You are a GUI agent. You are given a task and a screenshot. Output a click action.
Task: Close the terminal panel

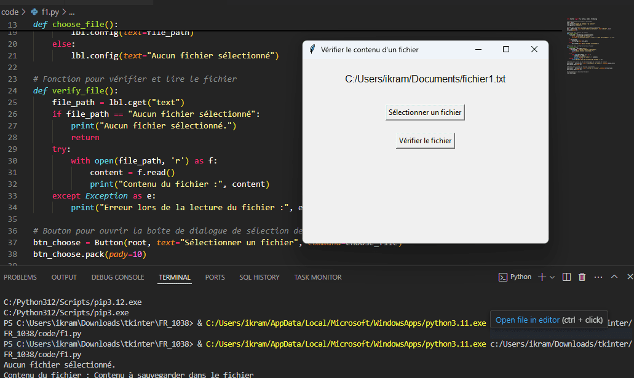pos(630,277)
